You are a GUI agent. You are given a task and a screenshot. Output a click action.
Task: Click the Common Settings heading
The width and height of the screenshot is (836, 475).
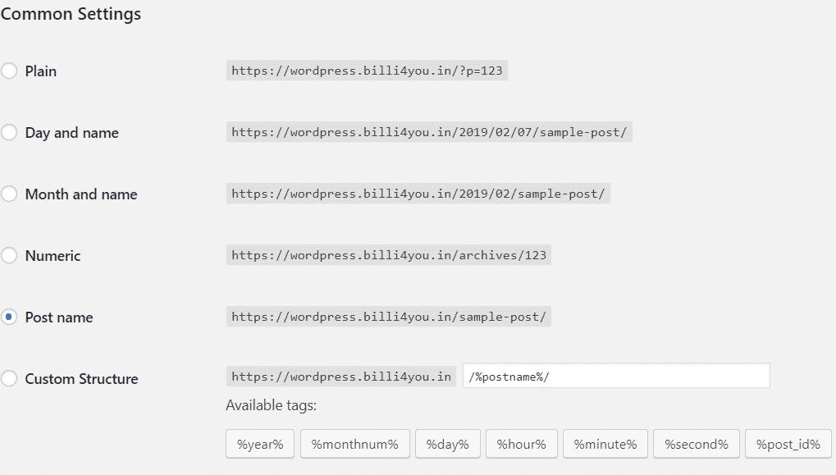(x=71, y=13)
